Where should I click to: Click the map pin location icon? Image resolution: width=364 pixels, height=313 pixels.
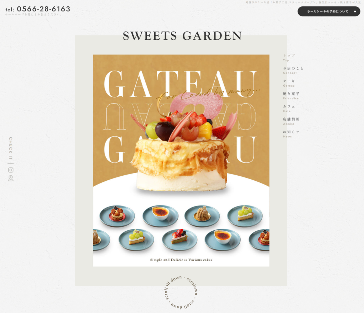click(11, 178)
